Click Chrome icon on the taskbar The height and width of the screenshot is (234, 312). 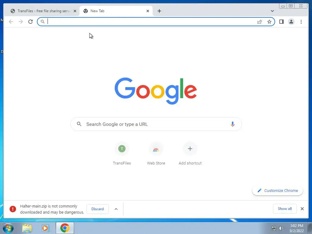coord(65,228)
